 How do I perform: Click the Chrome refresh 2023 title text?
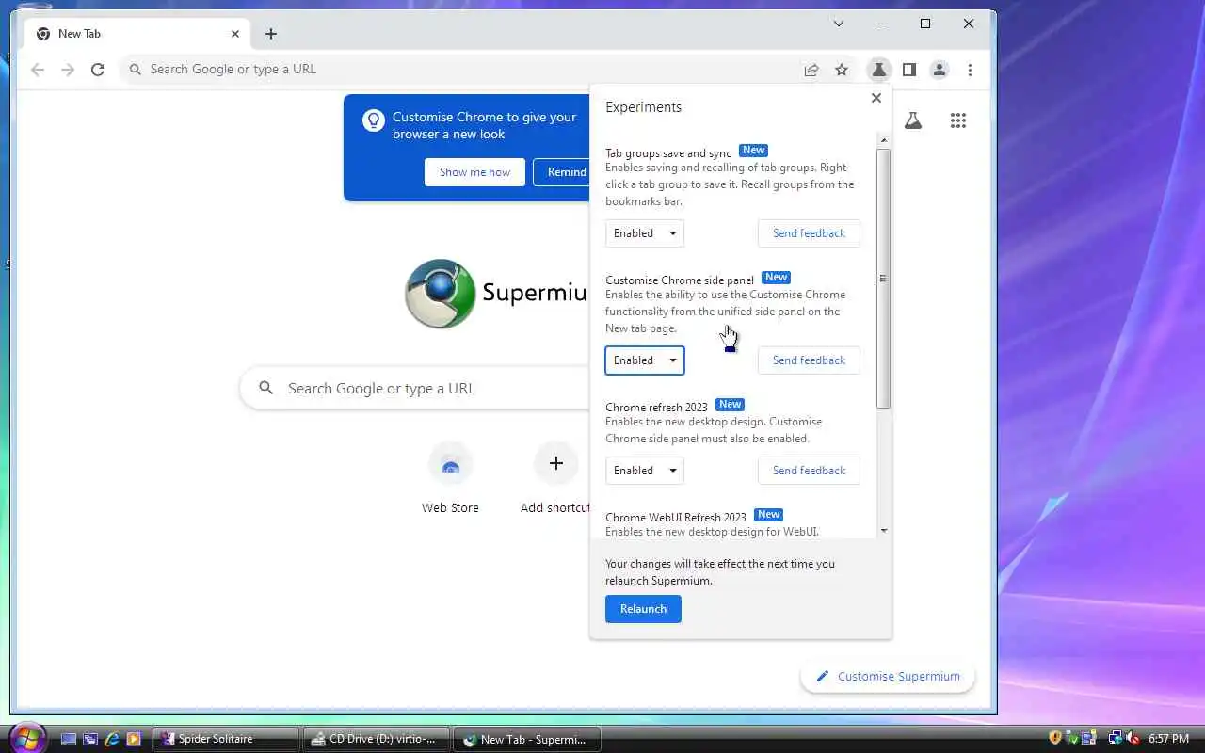pos(656,408)
